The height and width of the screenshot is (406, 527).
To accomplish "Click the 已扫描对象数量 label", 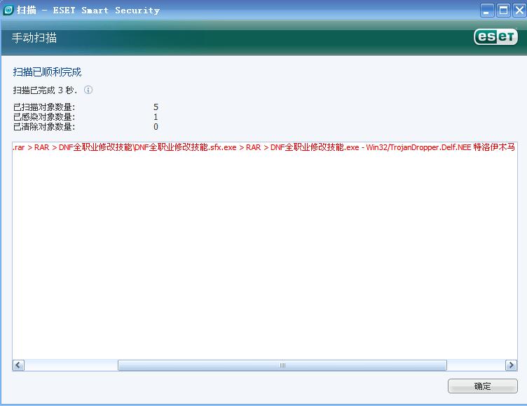I will (x=44, y=107).
